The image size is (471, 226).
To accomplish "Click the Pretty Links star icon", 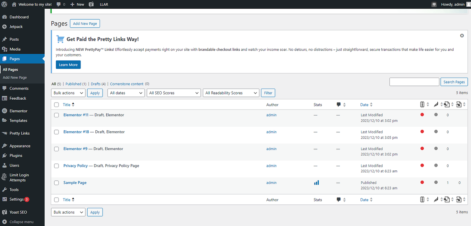I will coord(5,133).
